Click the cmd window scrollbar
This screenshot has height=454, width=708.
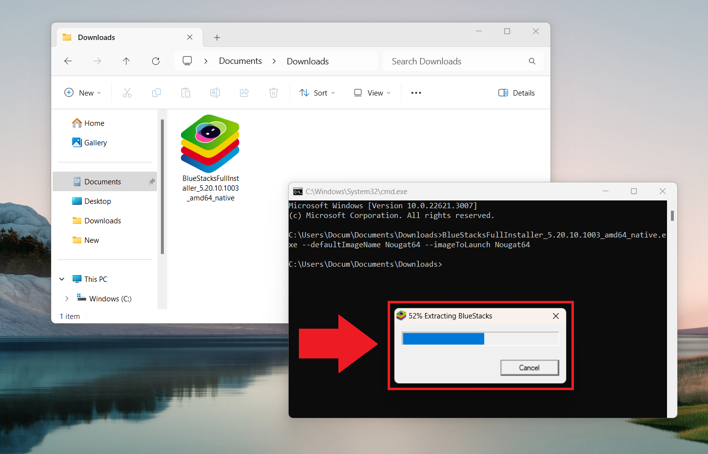click(x=672, y=216)
